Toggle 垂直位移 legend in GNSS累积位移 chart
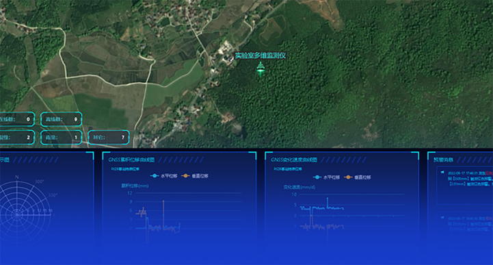The height and width of the screenshot is (265, 493). [195, 176]
